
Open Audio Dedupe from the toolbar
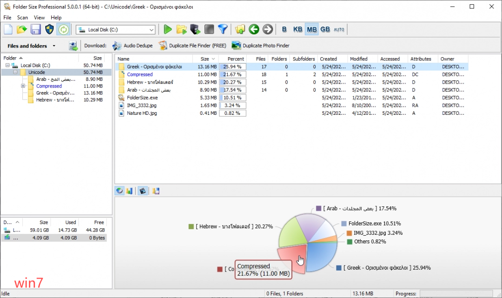click(x=132, y=46)
